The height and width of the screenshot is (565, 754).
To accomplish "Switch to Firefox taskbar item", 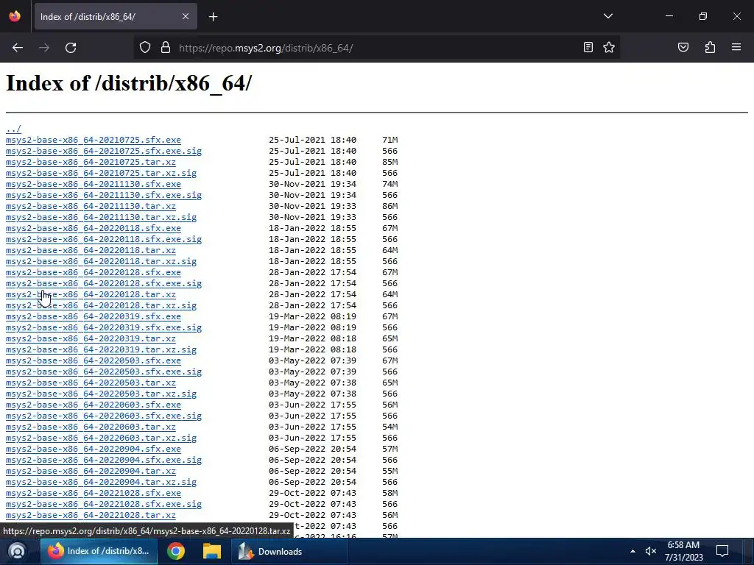I will pos(99,552).
